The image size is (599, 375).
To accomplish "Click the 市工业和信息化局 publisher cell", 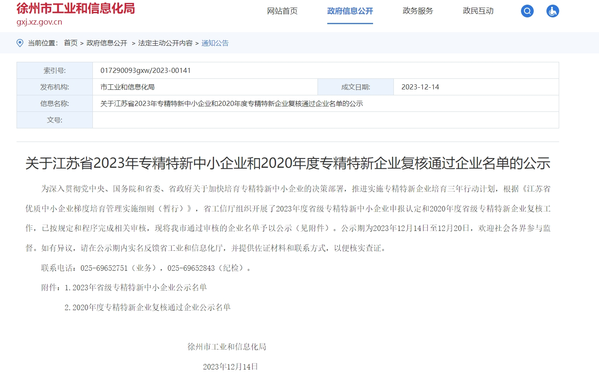I will (x=128, y=87).
